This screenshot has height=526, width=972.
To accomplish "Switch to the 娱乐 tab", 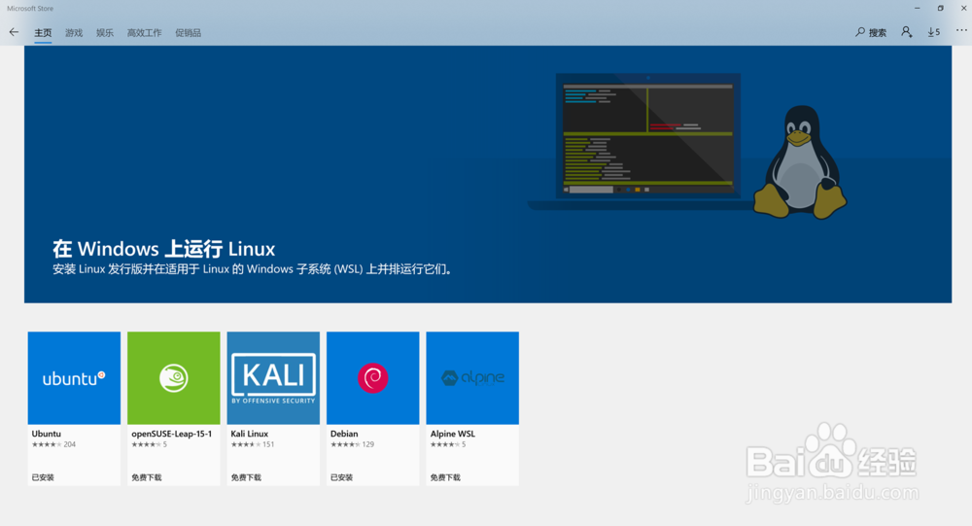I will pyautogui.click(x=105, y=33).
